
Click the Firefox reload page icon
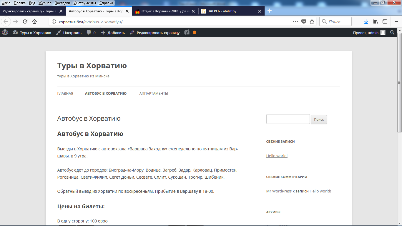tap(25, 21)
